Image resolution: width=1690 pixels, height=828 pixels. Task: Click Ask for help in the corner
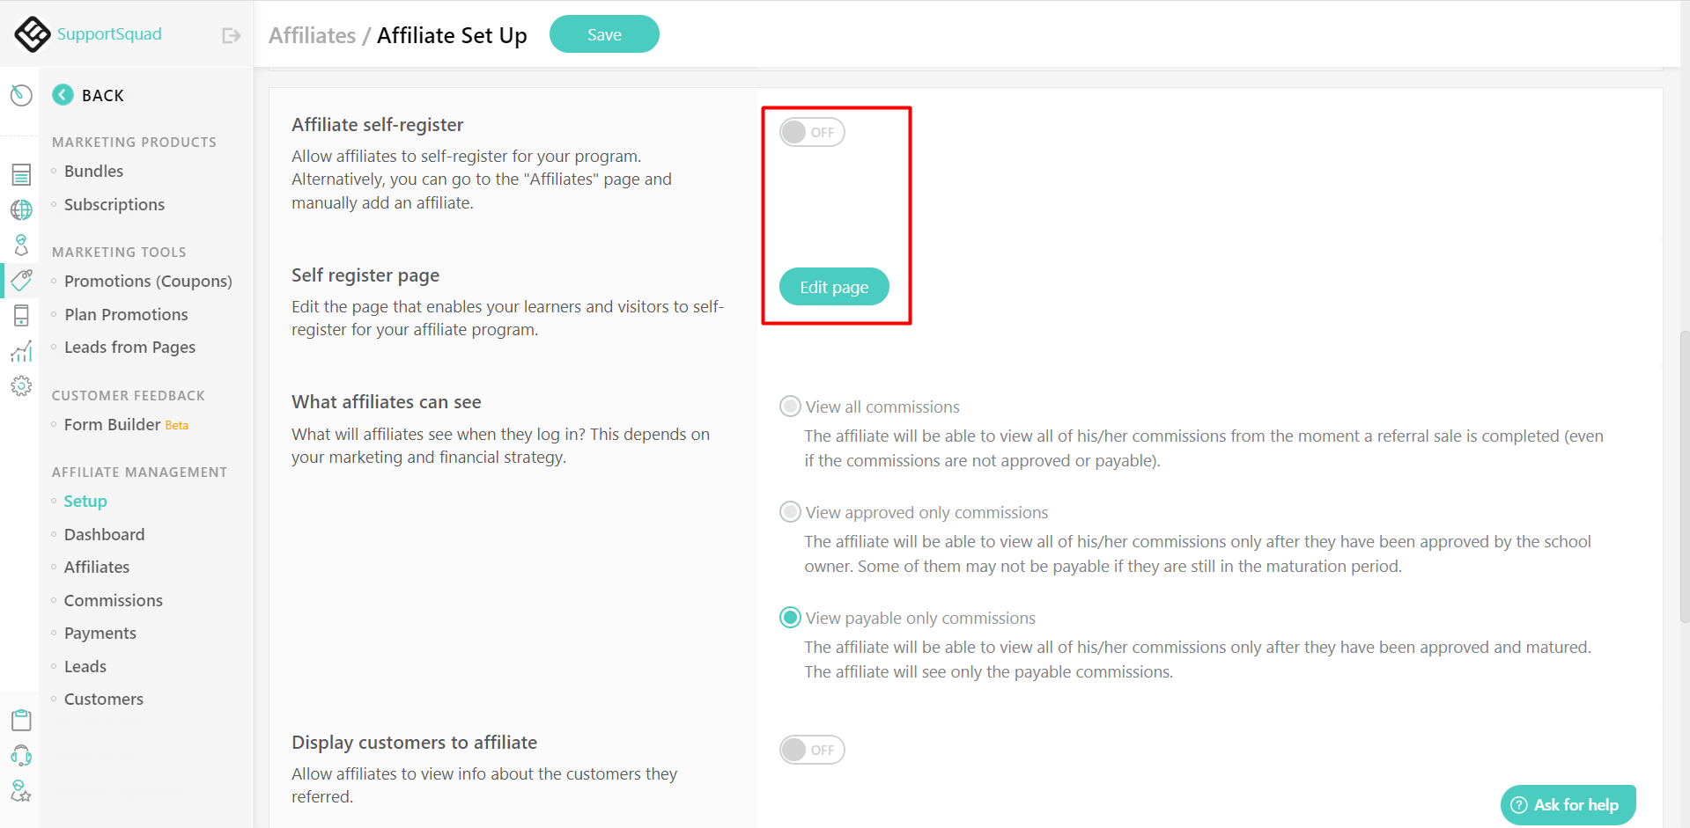click(x=1568, y=804)
